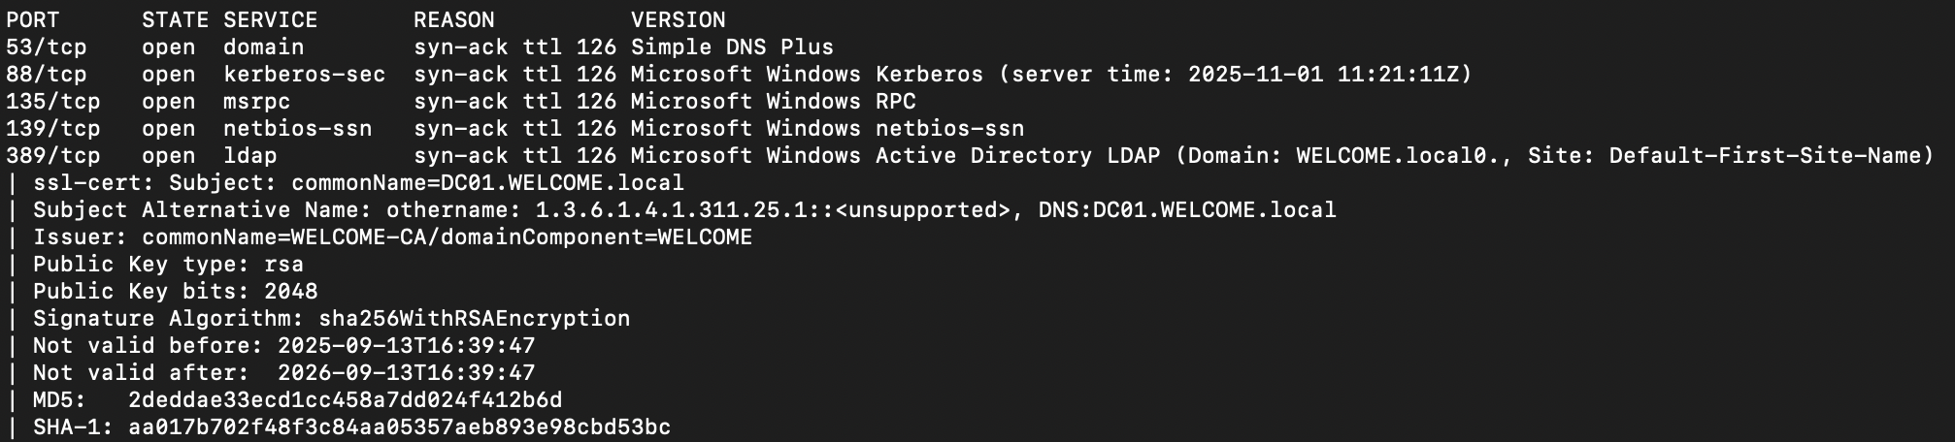Click the Public Key type rsa value
1955x442 pixels.
click(x=283, y=265)
